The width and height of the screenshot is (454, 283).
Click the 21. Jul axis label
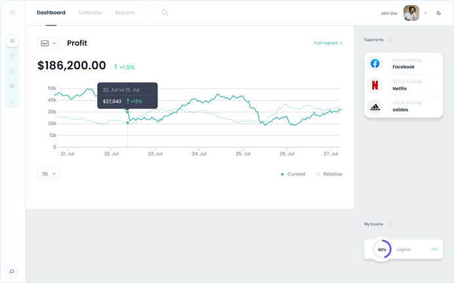[x=68, y=154]
